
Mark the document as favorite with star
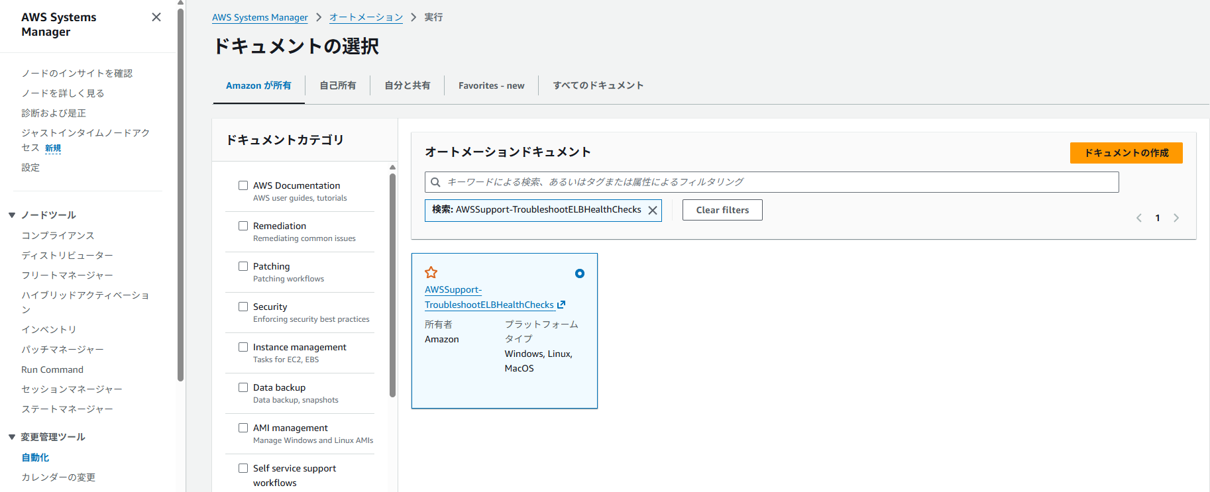(431, 272)
